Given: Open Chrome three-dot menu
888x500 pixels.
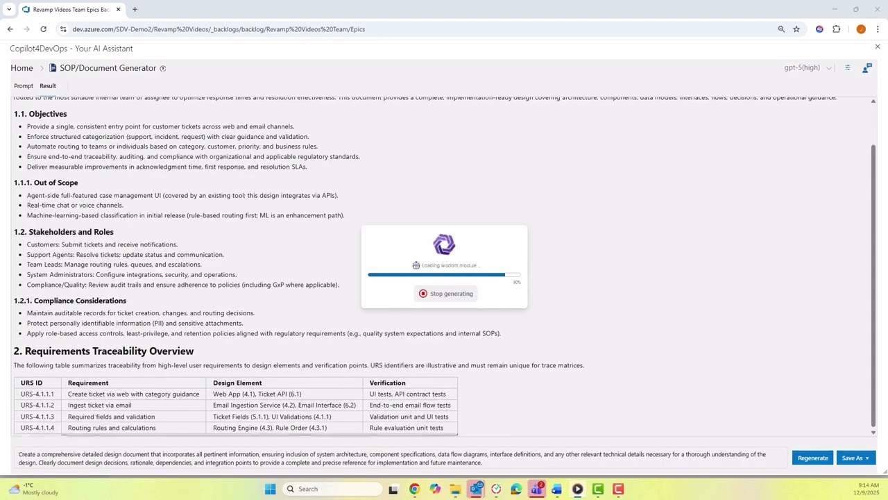Looking at the screenshot, I should [878, 29].
